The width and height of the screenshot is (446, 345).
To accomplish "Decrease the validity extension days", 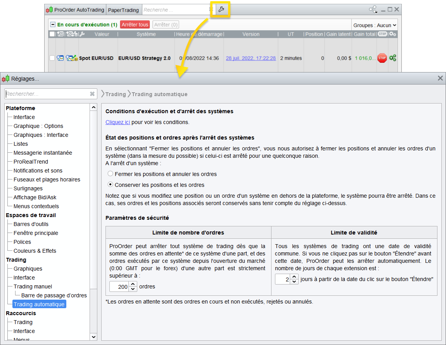I will [294, 281].
